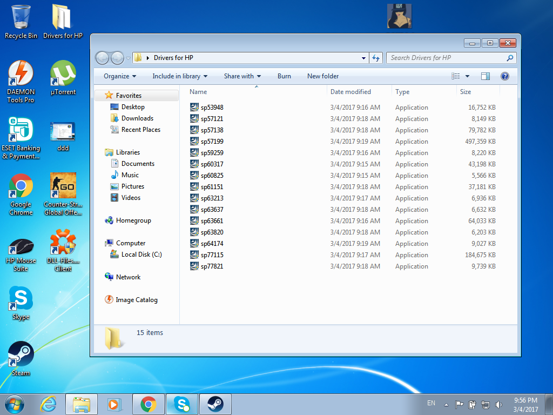Open the Recycle Bin desktop icon

[21, 22]
